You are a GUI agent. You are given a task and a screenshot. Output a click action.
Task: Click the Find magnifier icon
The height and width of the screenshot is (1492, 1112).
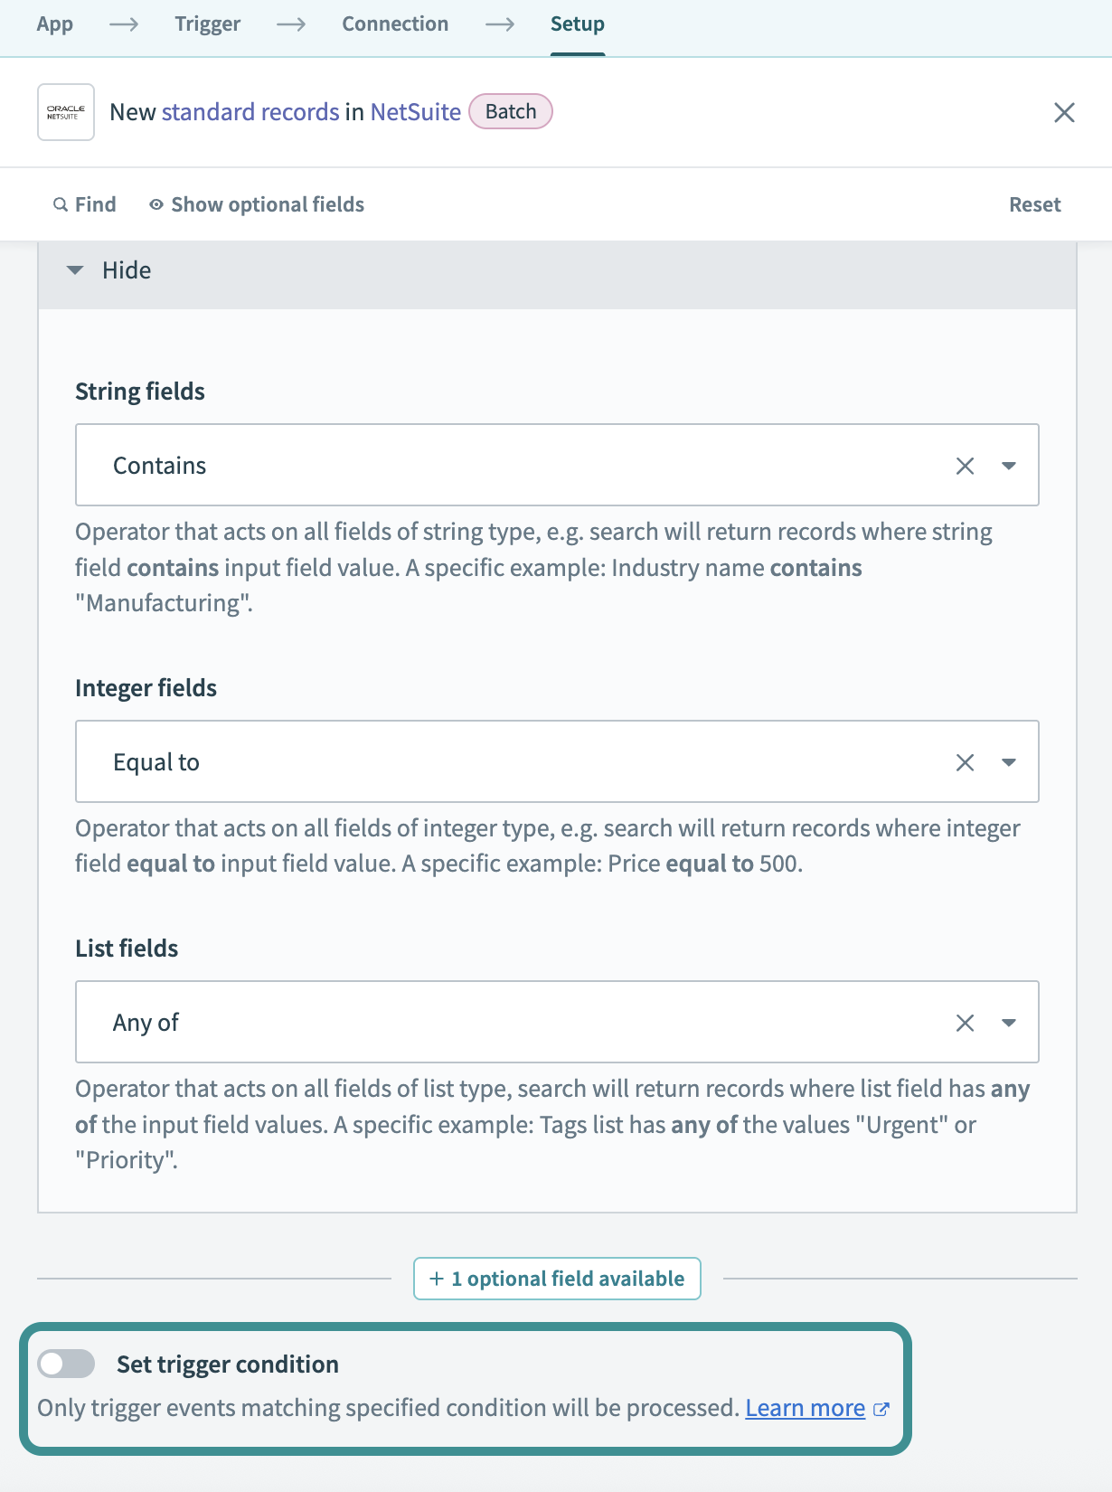(x=60, y=204)
